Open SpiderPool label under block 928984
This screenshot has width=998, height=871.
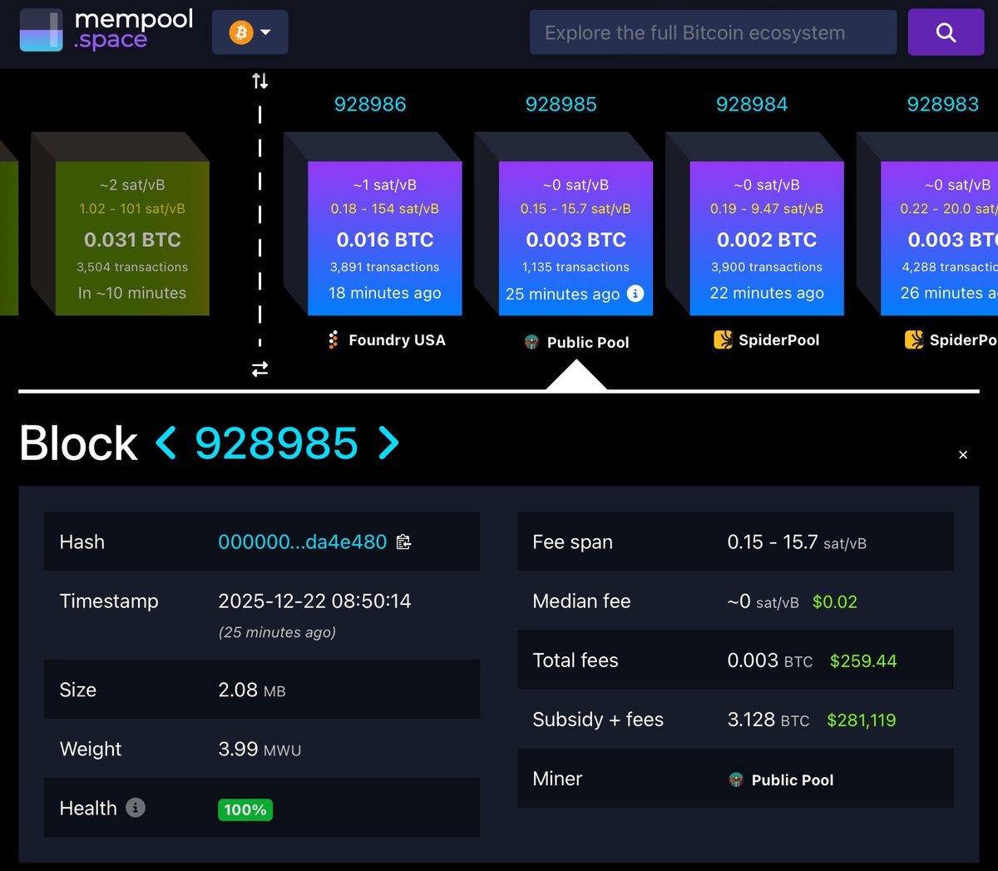coord(779,339)
